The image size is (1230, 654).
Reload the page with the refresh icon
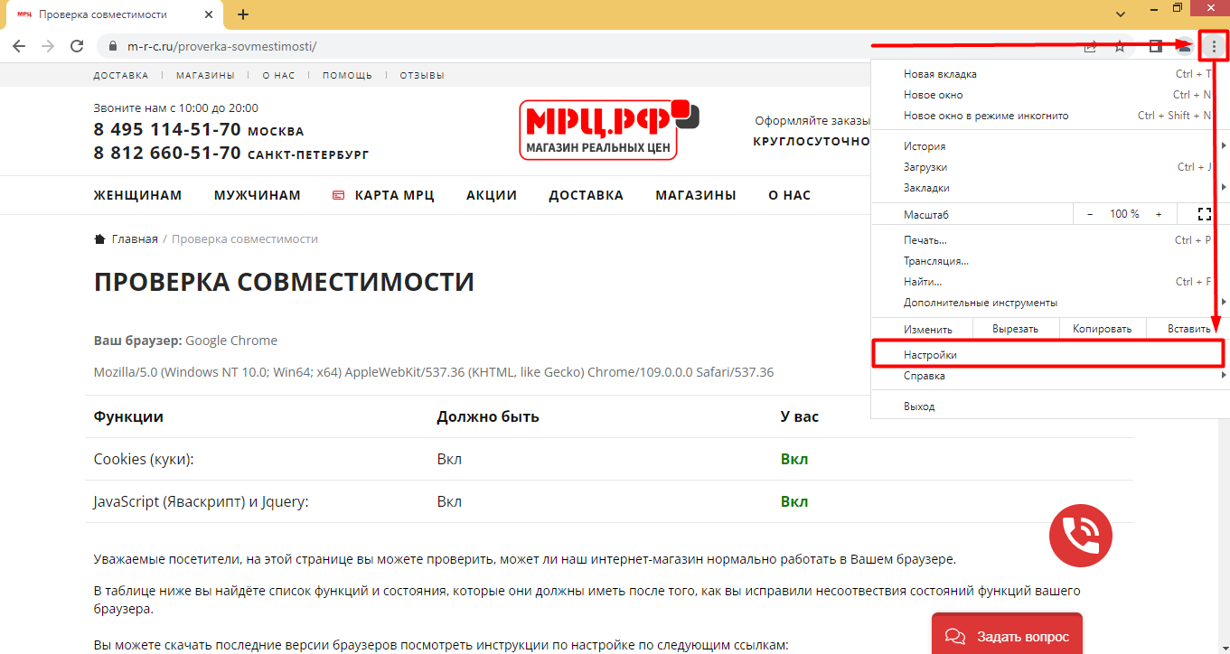tap(78, 46)
